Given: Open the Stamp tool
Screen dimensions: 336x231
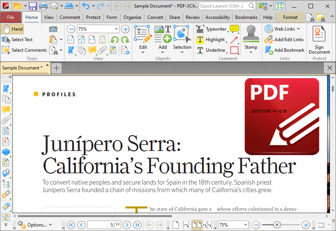Looking at the screenshot, I should 251,39.
